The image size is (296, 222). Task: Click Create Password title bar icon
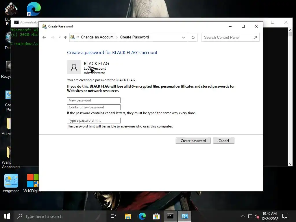44,26
